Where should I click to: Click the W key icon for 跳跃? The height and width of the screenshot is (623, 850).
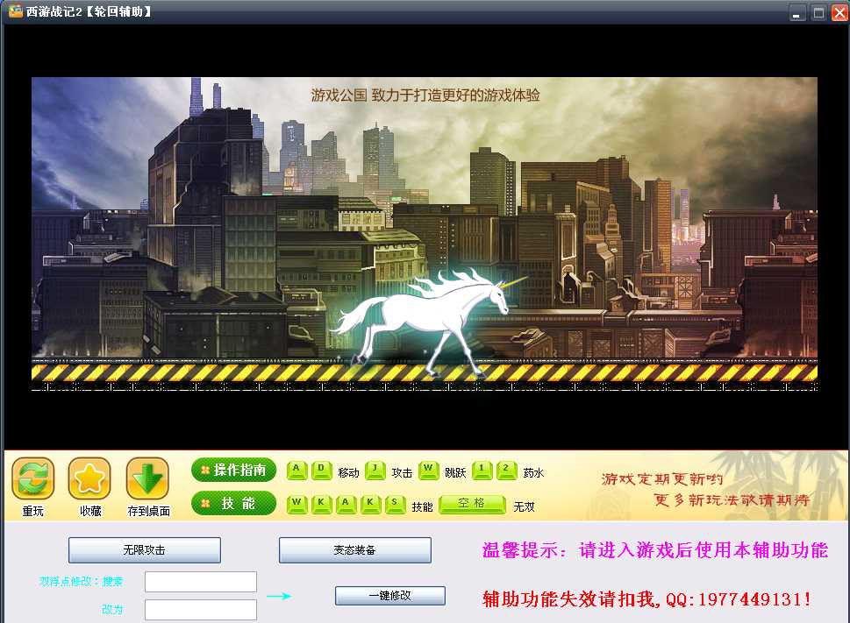[x=428, y=471]
